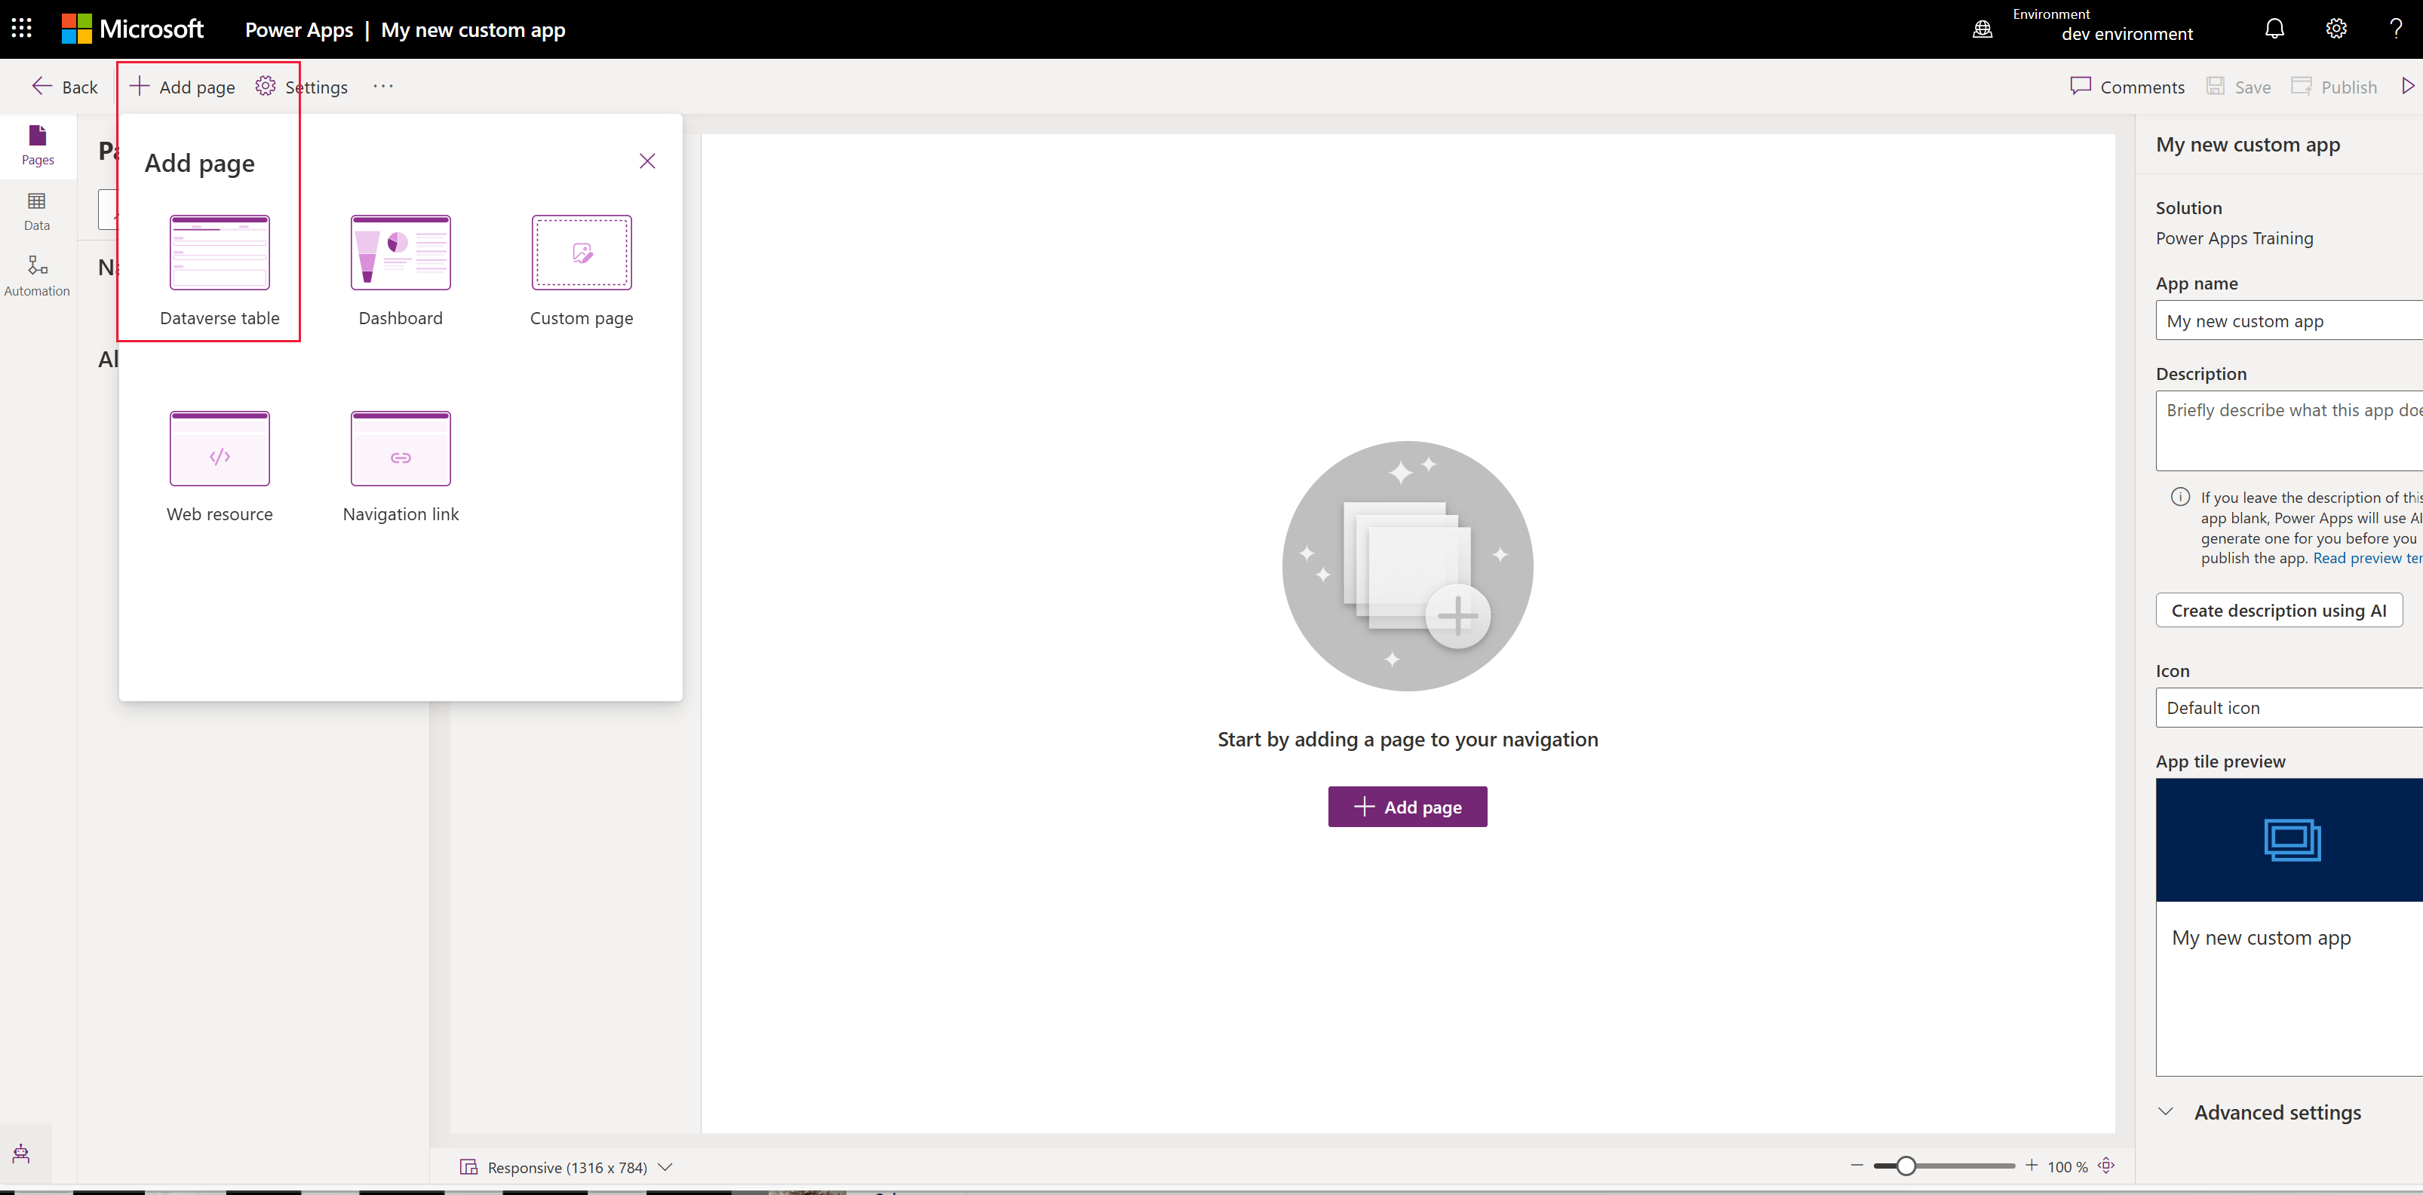Open the Settings menu
The image size is (2423, 1195).
(x=303, y=87)
